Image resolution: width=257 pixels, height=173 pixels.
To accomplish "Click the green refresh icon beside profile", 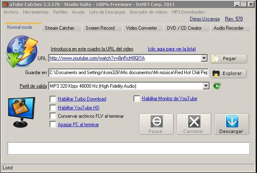I will click(217, 86).
